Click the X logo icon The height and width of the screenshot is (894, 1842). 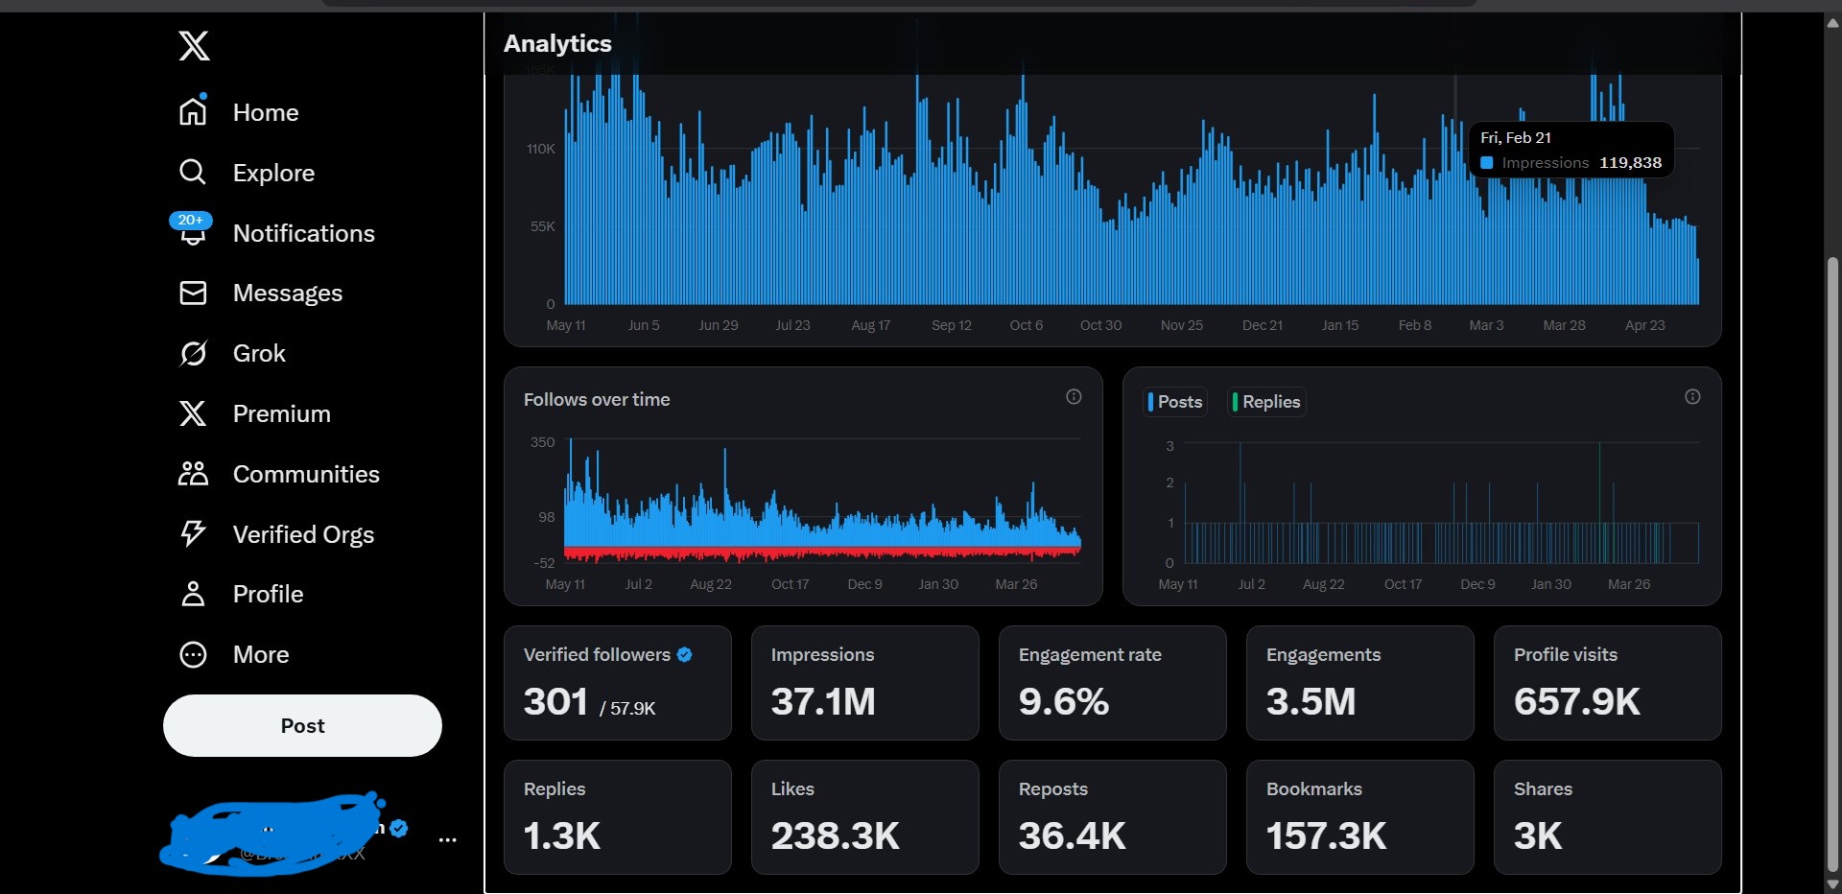pyautogui.click(x=194, y=45)
